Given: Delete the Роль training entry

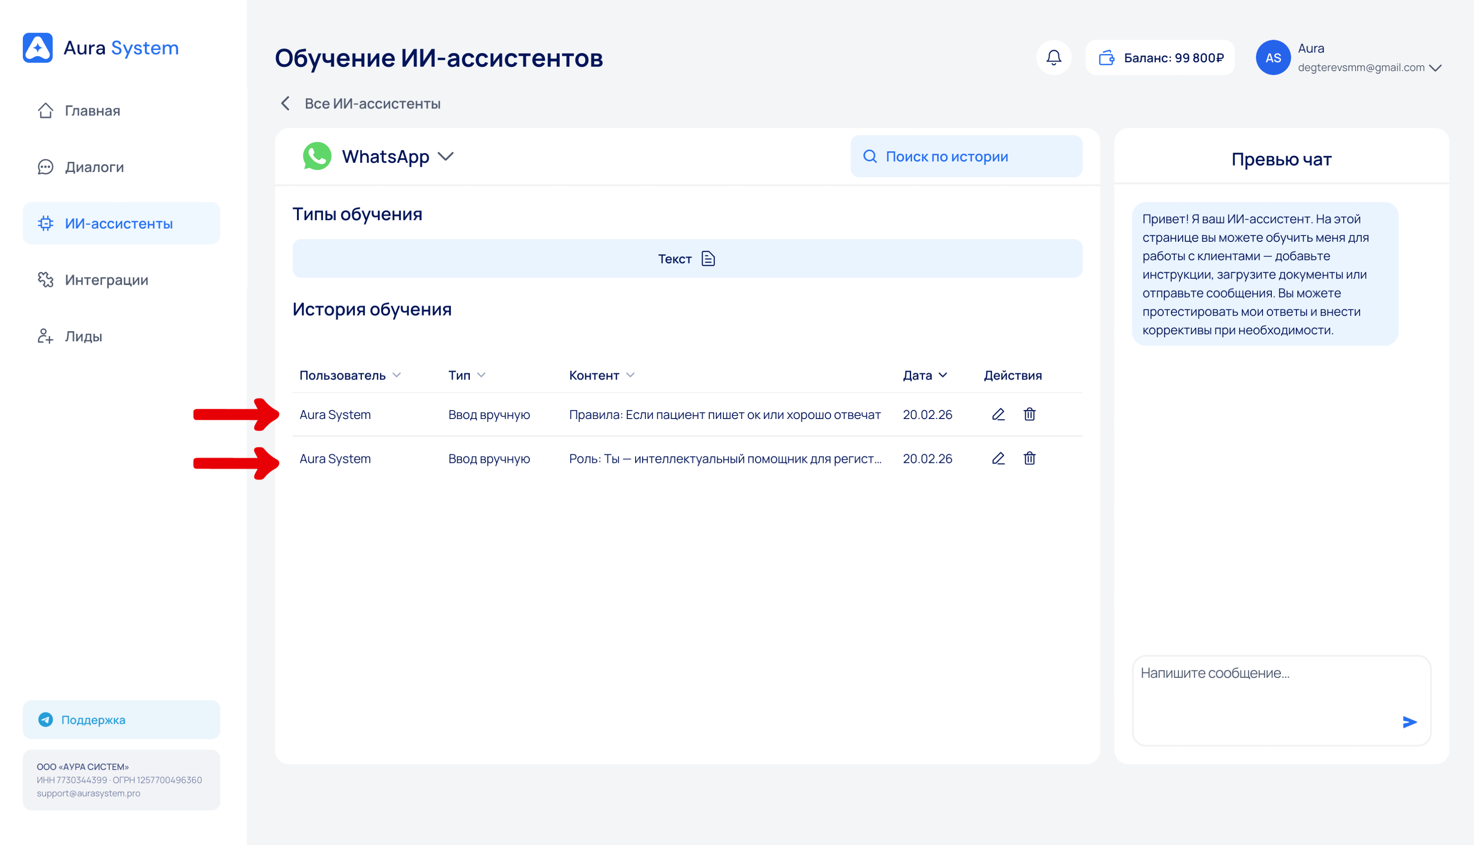Looking at the screenshot, I should (x=1029, y=458).
